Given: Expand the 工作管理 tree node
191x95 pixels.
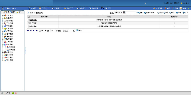Looking at the screenshot, I should [3, 23].
